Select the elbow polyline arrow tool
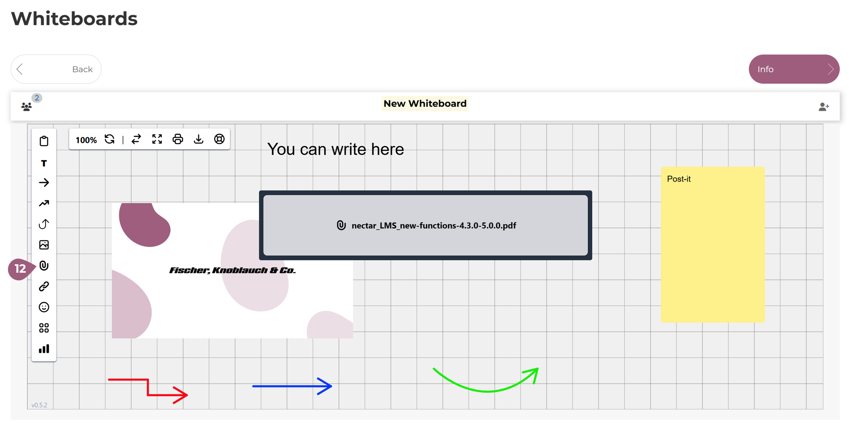Image resolution: width=849 pixels, height=437 pixels. coord(44,204)
